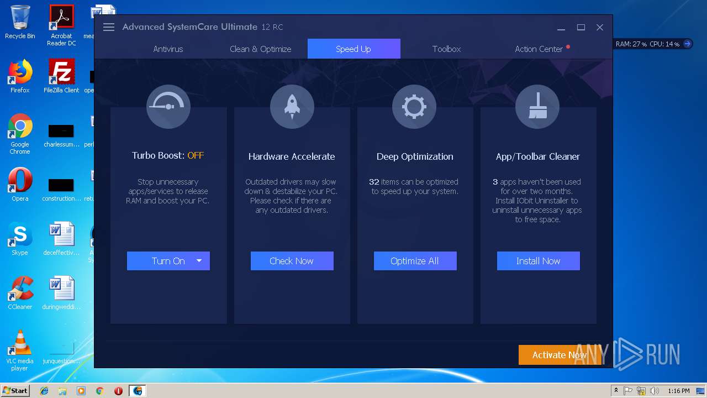Turn On Turbo Boost
This screenshot has height=398, width=707.
click(x=168, y=261)
